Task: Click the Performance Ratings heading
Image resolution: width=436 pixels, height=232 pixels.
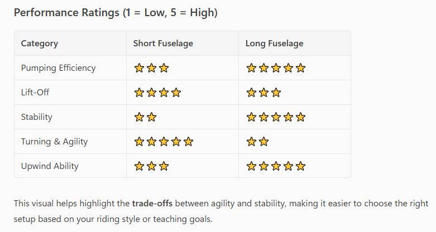Action: [116, 12]
